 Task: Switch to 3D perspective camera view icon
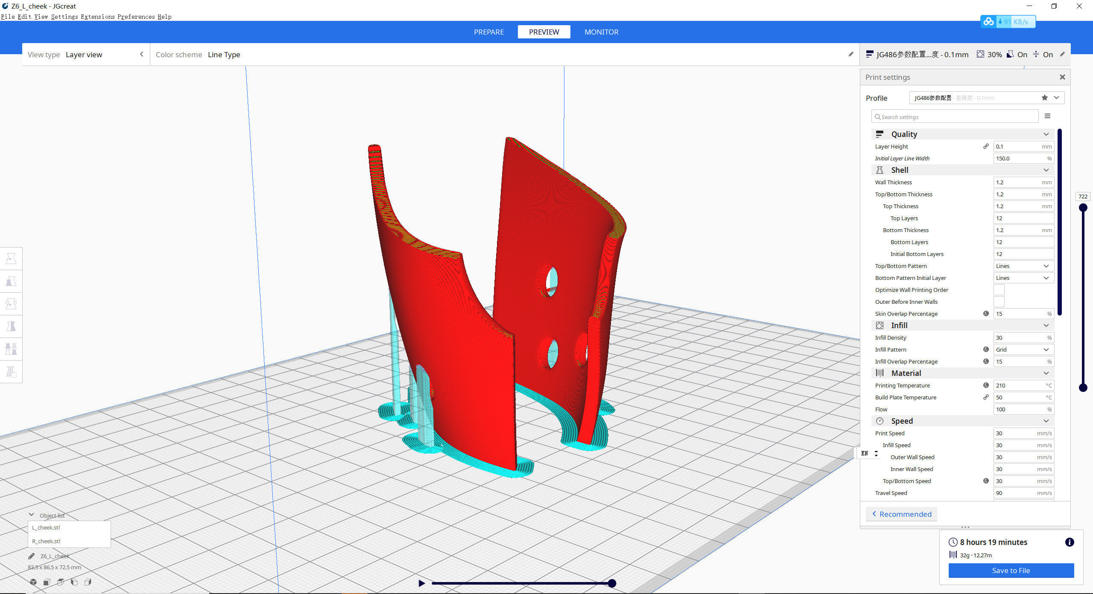[x=33, y=582]
